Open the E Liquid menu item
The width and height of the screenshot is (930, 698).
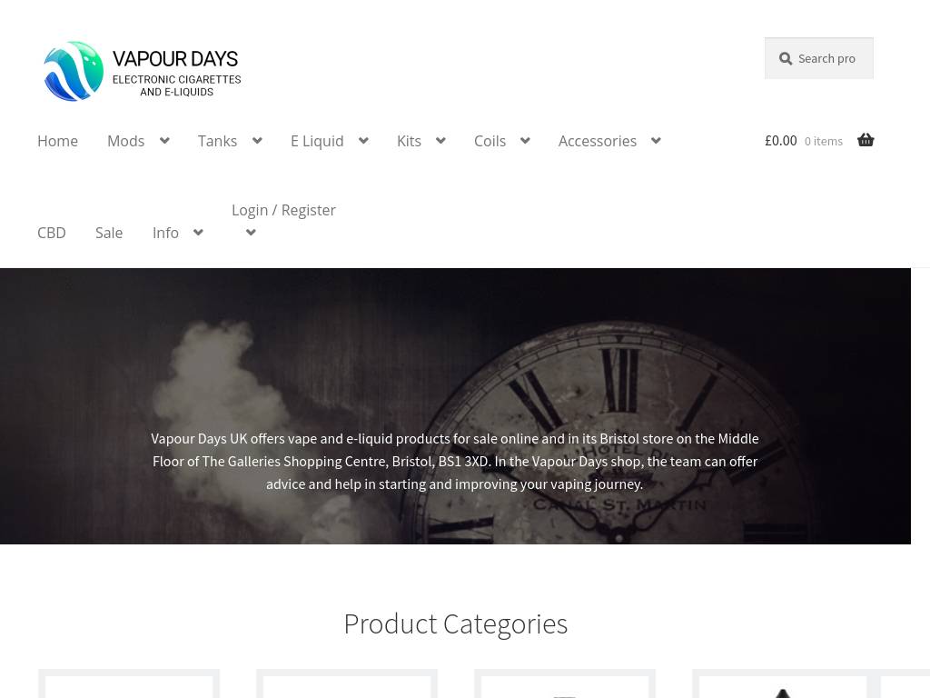(317, 141)
